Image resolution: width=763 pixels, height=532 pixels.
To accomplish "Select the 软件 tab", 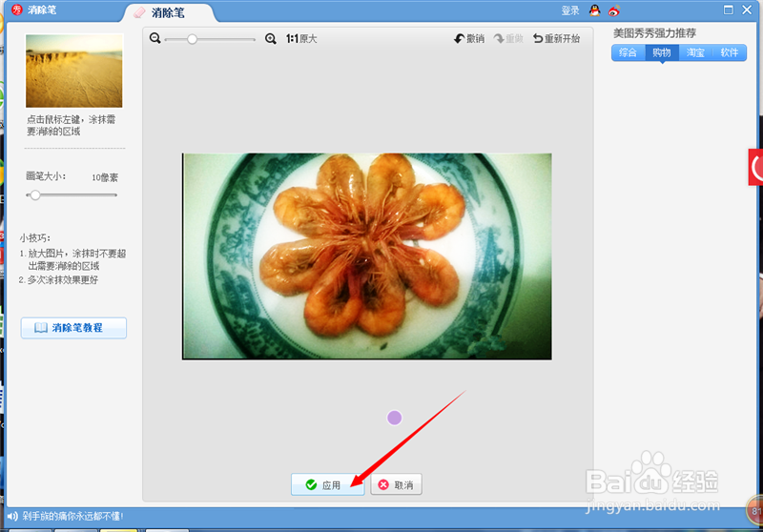I will pos(729,52).
